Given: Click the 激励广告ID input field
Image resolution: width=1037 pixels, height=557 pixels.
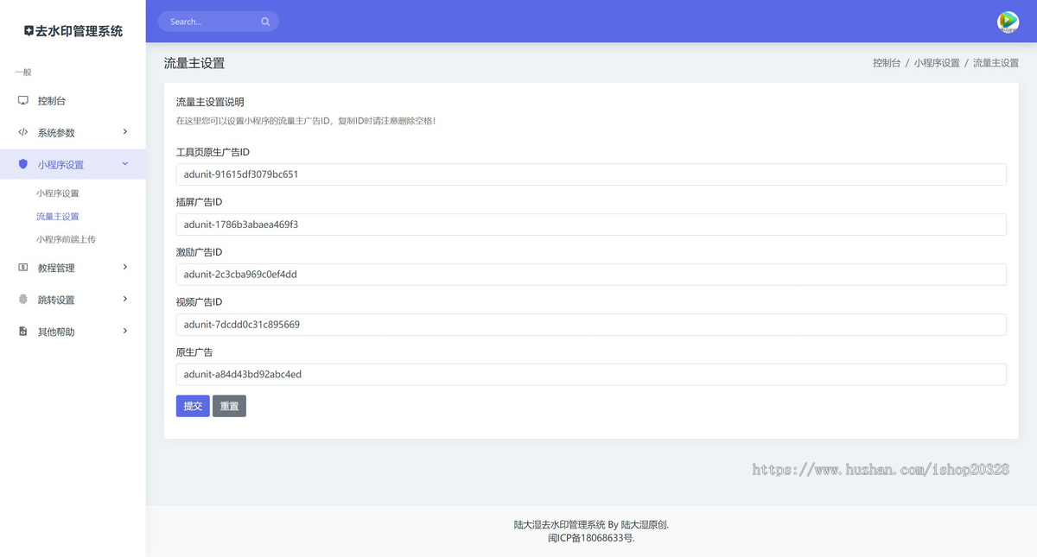Looking at the screenshot, I should pyautogui.click(x=591, y=275).
